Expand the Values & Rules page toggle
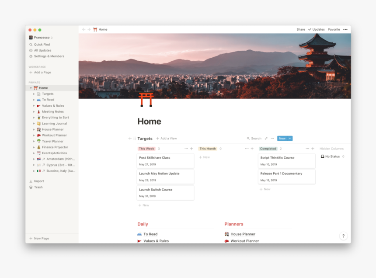The height and width of the screenshot is (278, 376). tap(34, 106)
